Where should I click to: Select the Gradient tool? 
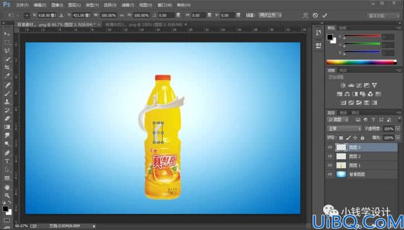tap(7, 127)
